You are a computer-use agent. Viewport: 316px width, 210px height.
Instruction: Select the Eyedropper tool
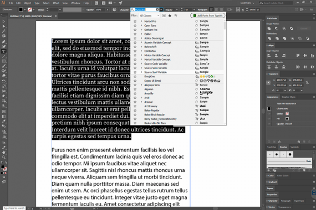(4, 122)
